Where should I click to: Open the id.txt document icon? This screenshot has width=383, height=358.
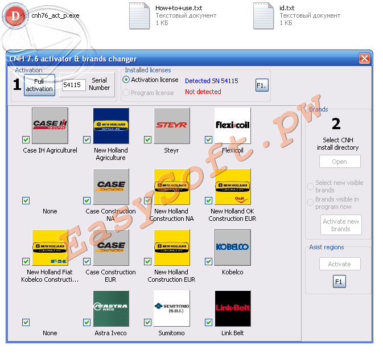[263, 15]
